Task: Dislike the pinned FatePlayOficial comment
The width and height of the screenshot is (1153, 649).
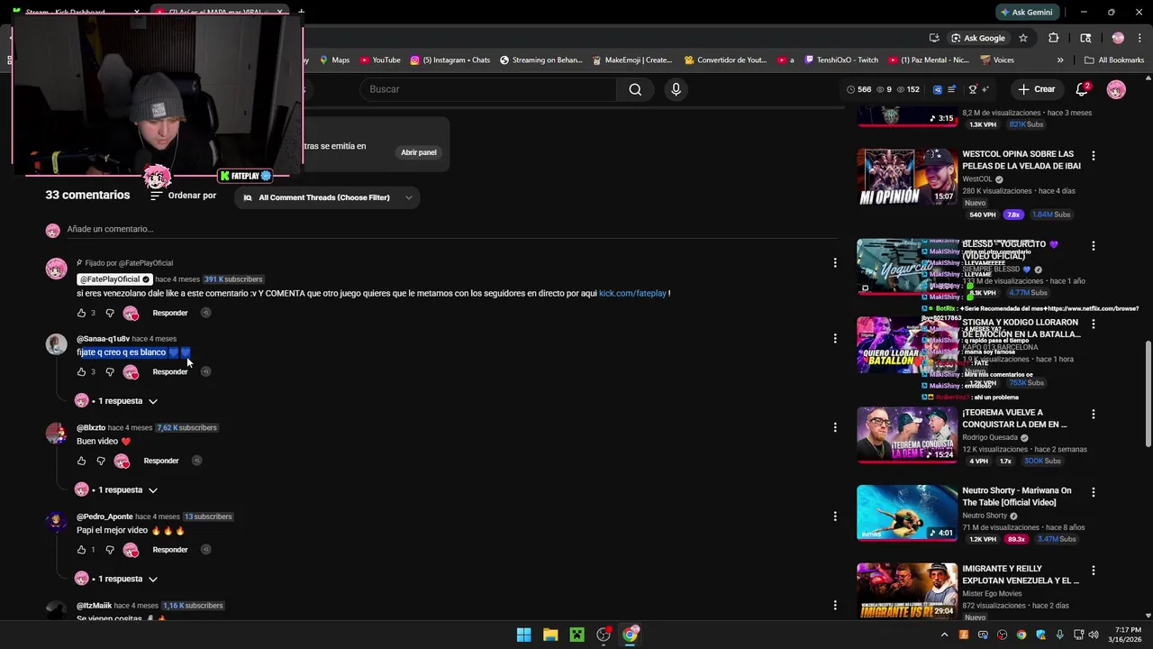Action: (110, 313)
